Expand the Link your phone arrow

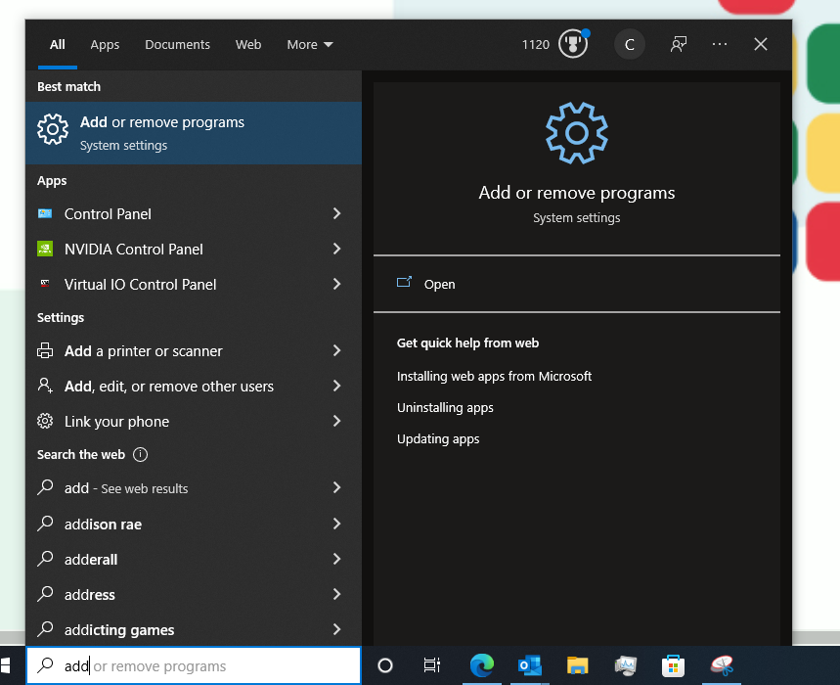[336, 422]
